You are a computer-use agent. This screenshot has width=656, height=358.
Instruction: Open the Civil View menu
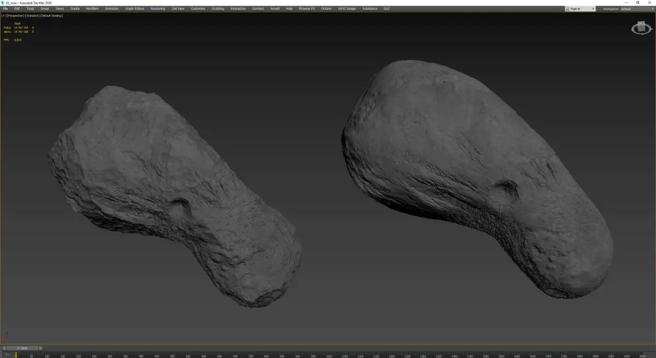178,9
